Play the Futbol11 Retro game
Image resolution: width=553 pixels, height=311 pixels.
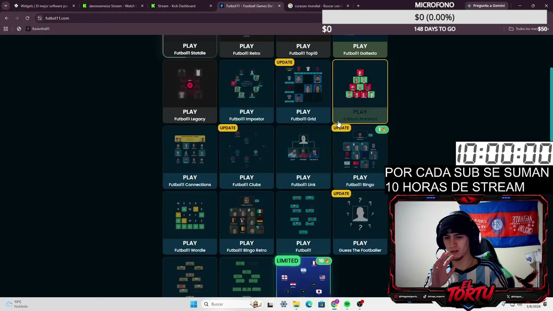click(246, 47)
